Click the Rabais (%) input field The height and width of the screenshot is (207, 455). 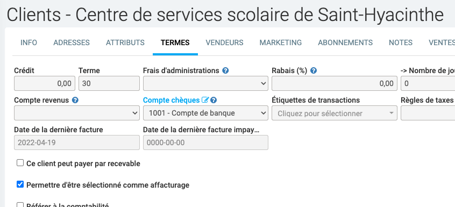[335, 83]
